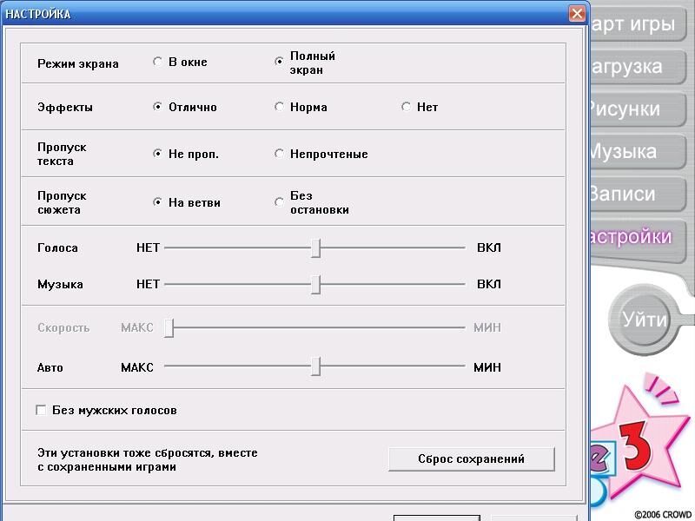Click the "Голоса" slider label
Screen dimensions: 695x521
tap(57, 248)
